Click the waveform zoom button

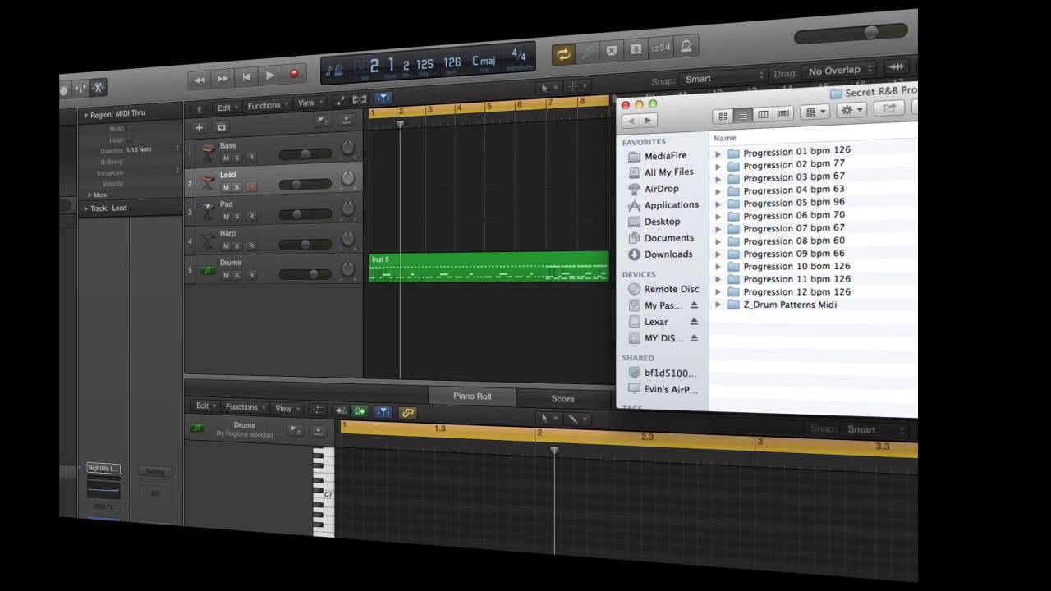coord(896,67)
